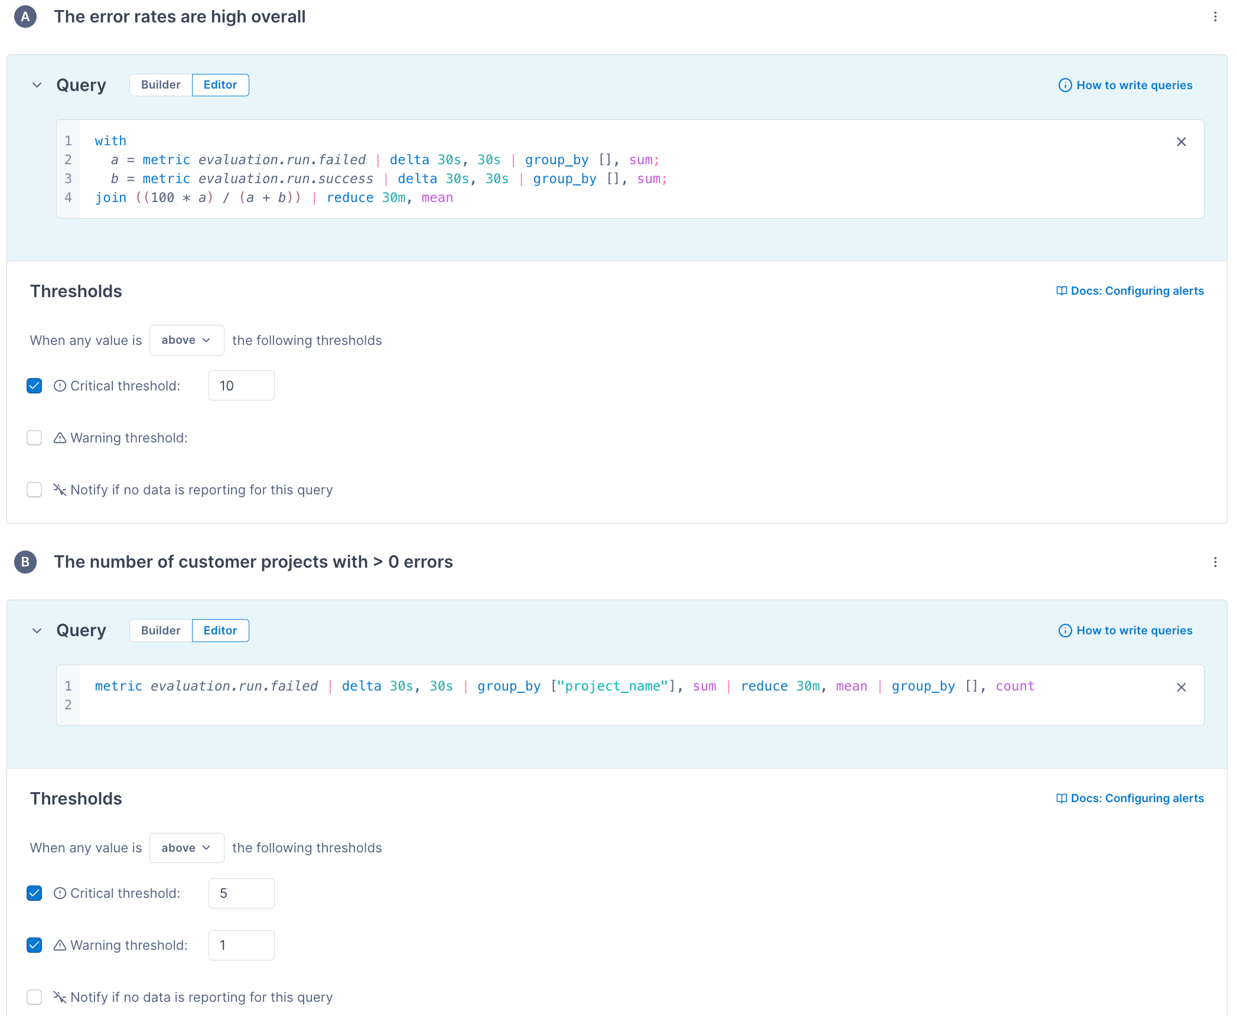
Task: Enable Notify if no data for alert B query
Action: pos(34,997)
